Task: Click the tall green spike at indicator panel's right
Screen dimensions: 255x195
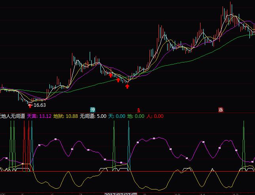Action: (x=244, y=134)
